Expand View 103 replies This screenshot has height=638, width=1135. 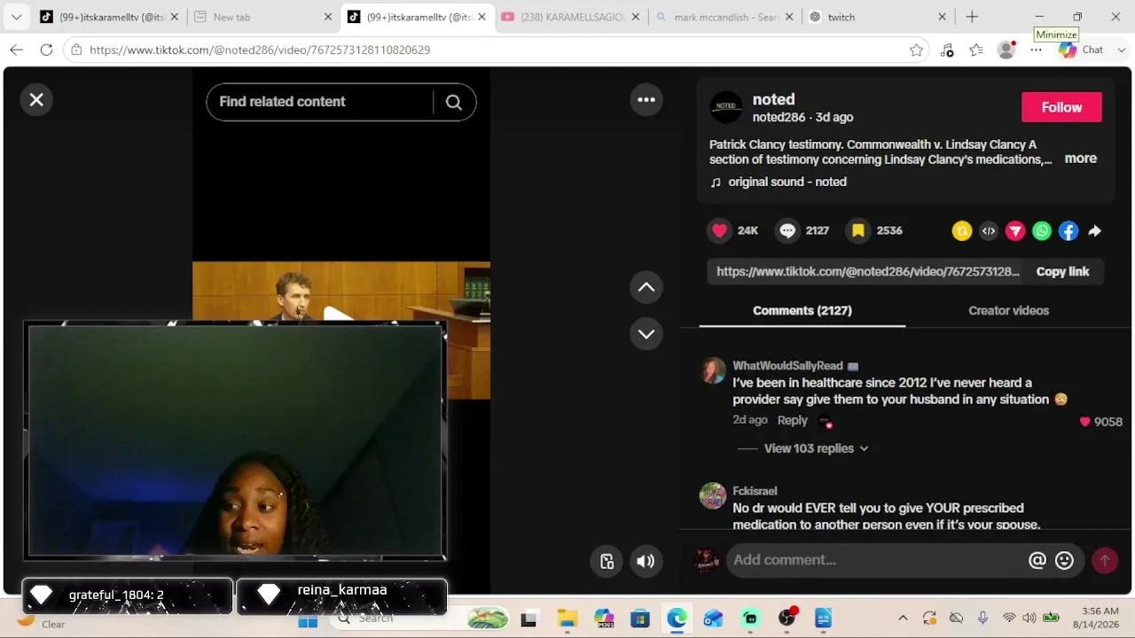816,448
